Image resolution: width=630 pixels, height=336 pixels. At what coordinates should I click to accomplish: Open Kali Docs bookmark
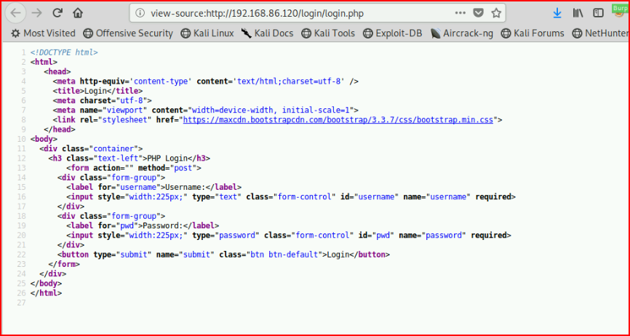[x=268, y=33]
